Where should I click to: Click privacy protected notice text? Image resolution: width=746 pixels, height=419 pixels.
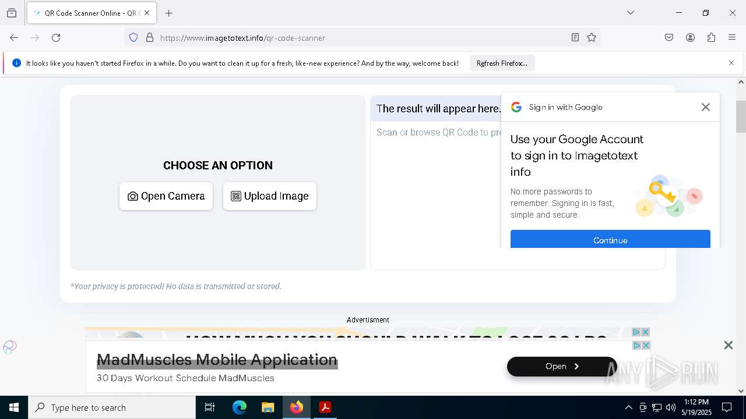pyautogui.click(x=176, y=286)
